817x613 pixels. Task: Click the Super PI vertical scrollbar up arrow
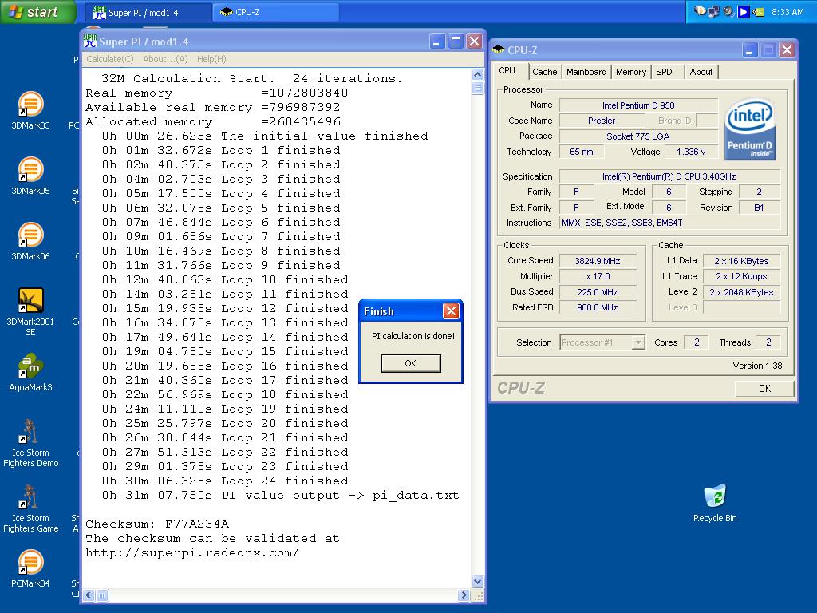[x=477, y=74]
